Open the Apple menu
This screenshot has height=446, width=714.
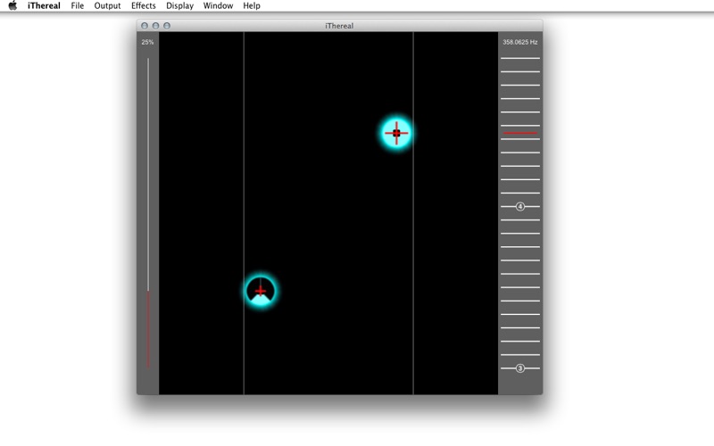pos(12,5)
